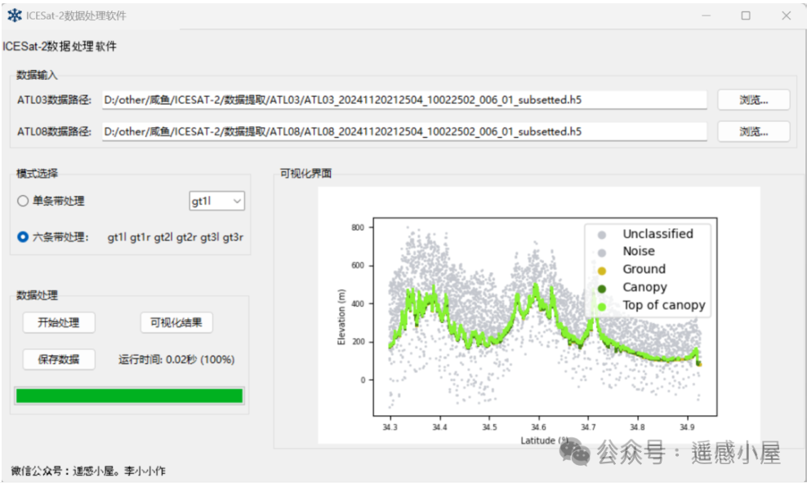Open the gt1l beam dropdown
The image size is (807, 487).
[216, 201]
